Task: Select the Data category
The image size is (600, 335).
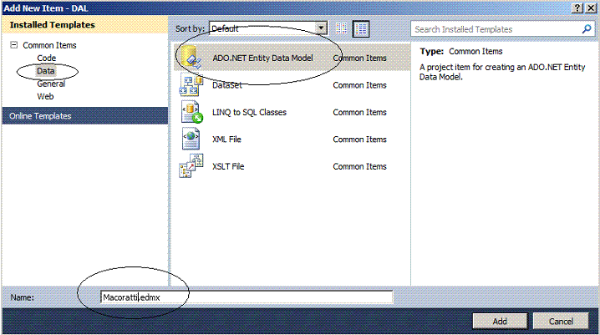Action: (45, 71)
